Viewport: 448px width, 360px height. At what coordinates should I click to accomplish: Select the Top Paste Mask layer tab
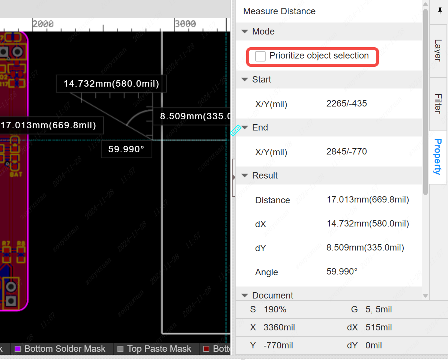point(159,349)
